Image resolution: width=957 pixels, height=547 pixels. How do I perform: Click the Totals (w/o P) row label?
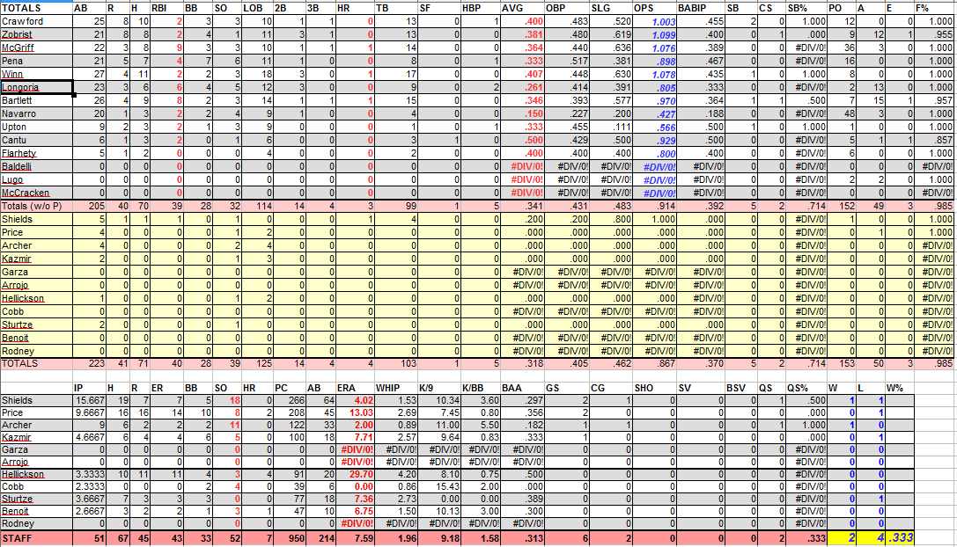coord(37,206)
